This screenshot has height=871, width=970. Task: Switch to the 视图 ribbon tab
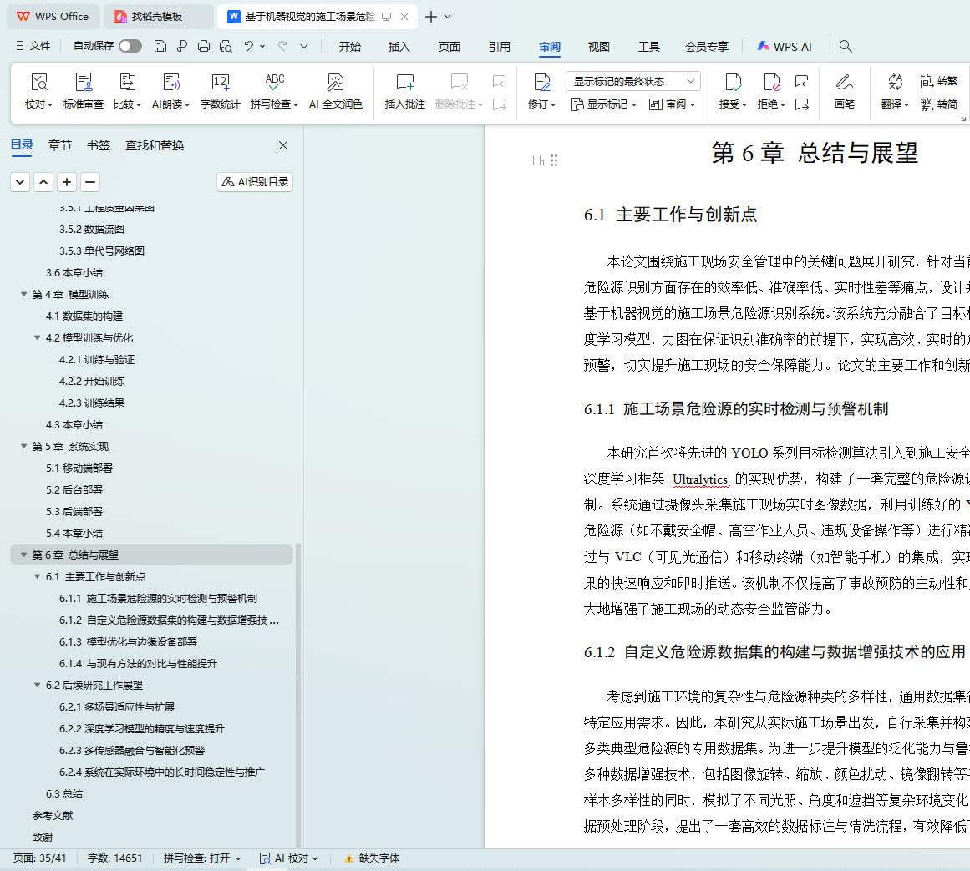[598, 47]
